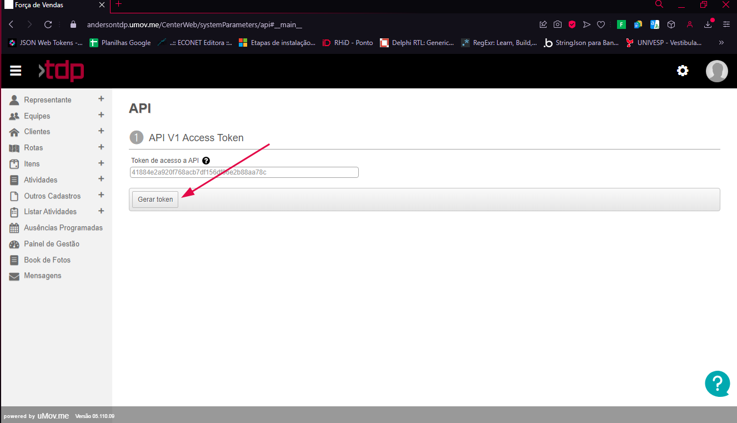Open Painel de Gestão in the sidebar
This screenshot has width=737, height=423.
[52, 244]
